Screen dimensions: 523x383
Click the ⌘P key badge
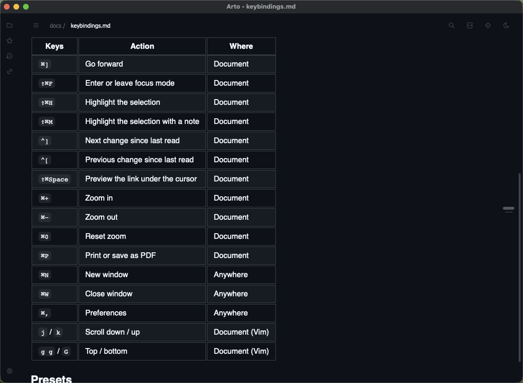(45, 256)
